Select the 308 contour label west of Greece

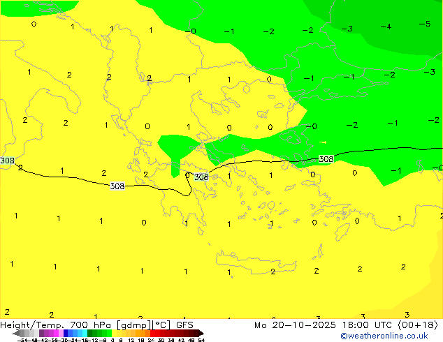tap(117, 186)
